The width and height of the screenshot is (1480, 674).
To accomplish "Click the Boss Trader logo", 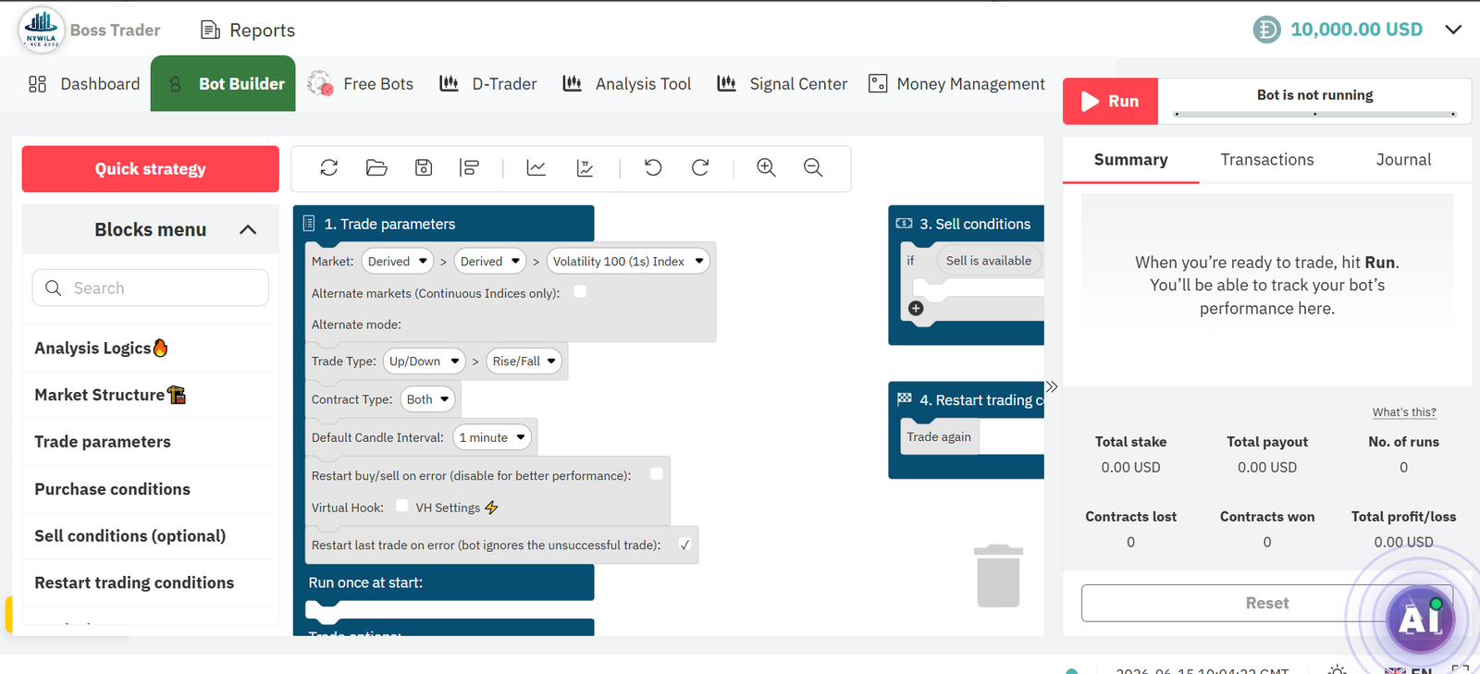I will click(42, 29).
